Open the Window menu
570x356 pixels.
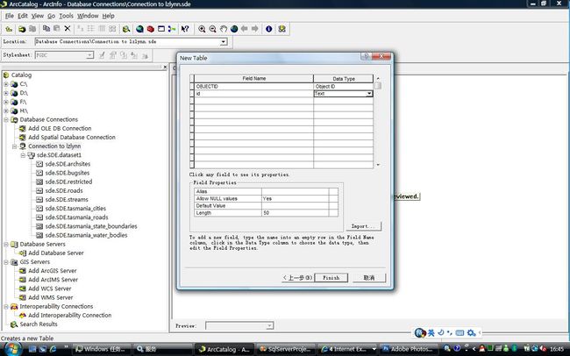pyautogui.click(x=88, y=16)
